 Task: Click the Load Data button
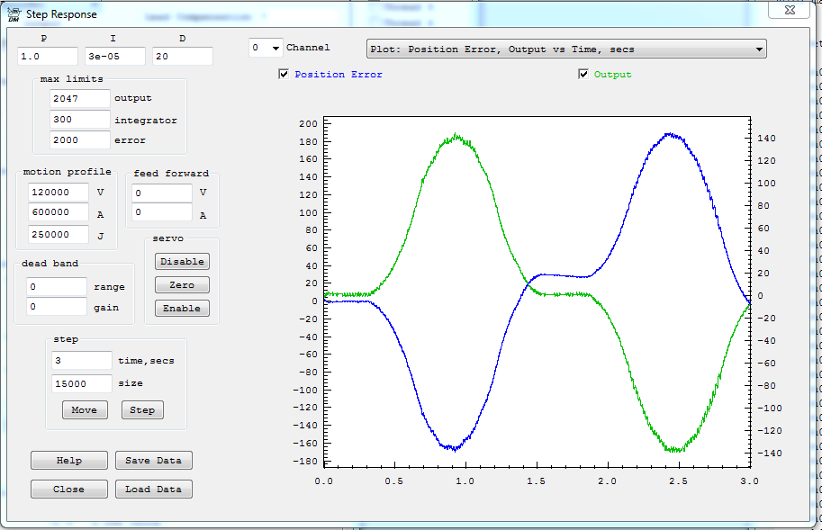(153, 490)
